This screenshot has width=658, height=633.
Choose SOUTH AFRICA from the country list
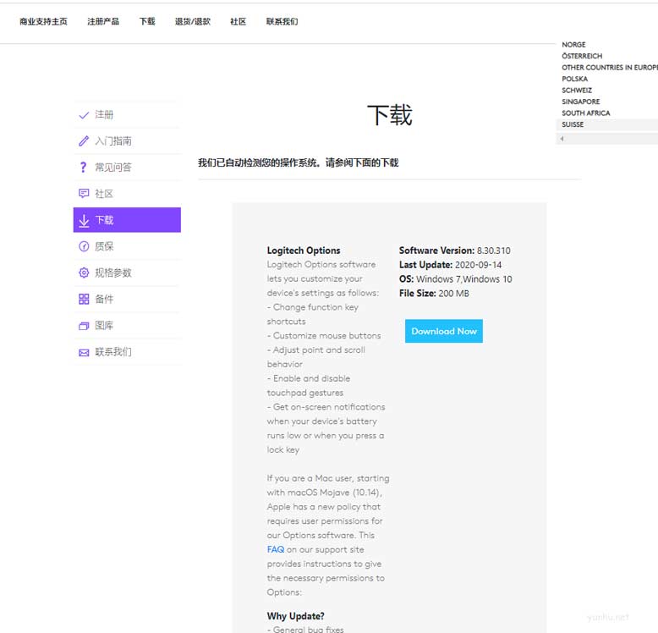[586, 113]
